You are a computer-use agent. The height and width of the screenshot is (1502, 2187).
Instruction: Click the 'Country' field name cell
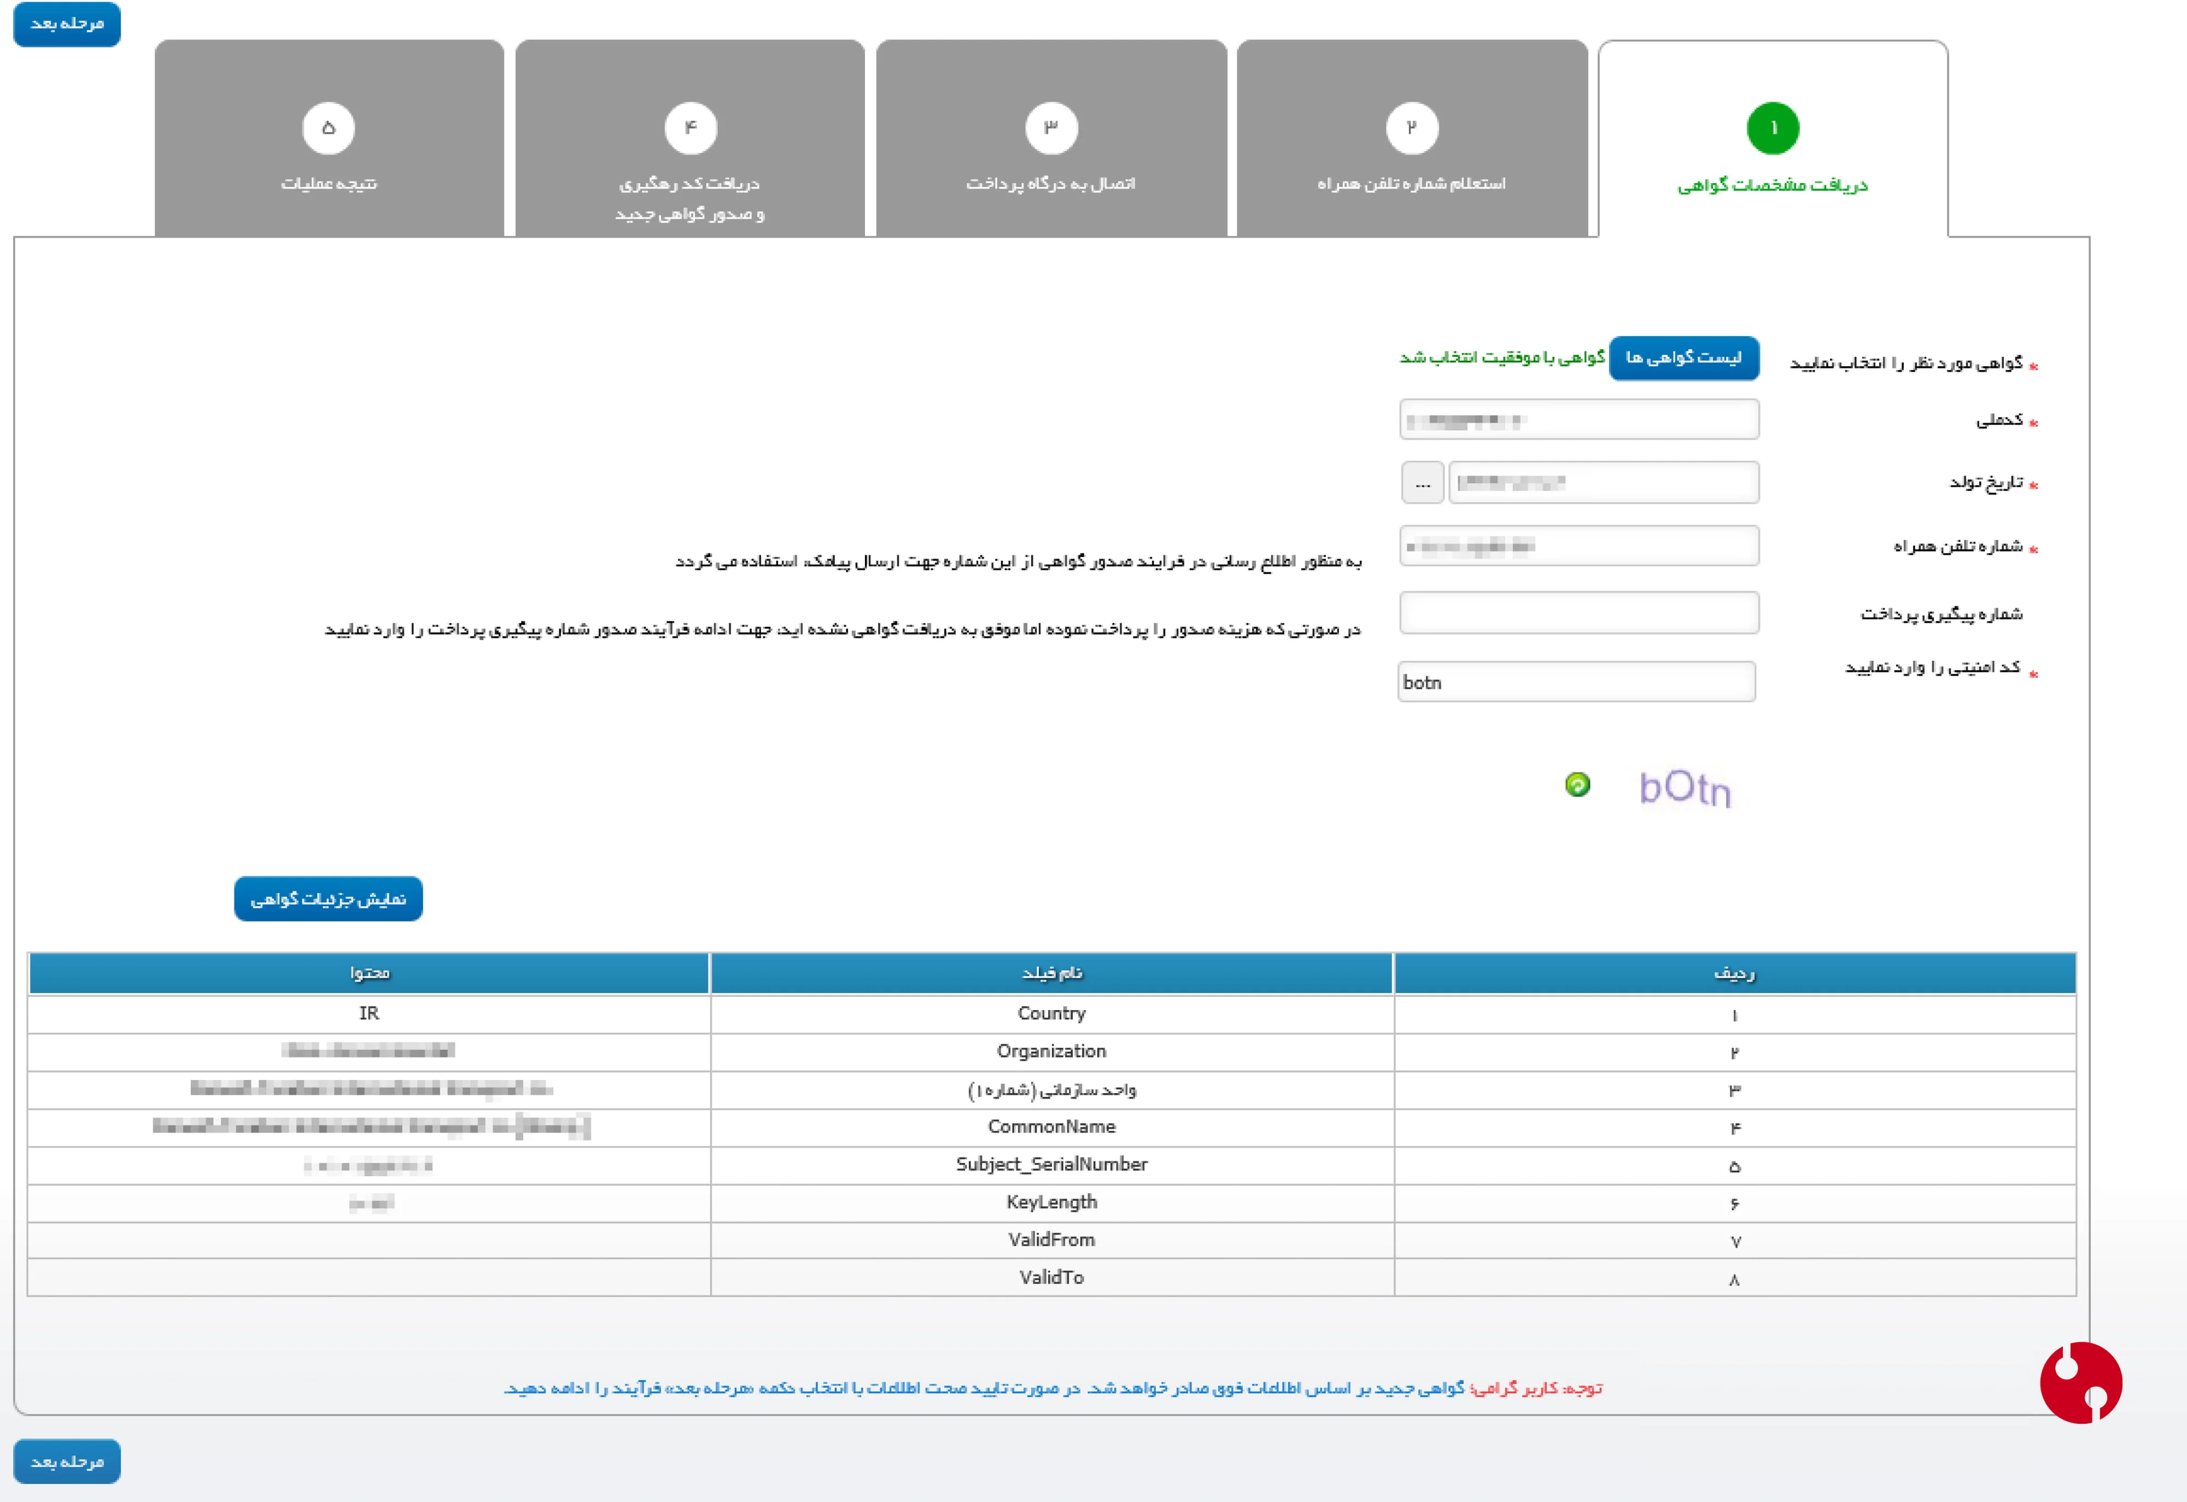coord(1051,1013)
